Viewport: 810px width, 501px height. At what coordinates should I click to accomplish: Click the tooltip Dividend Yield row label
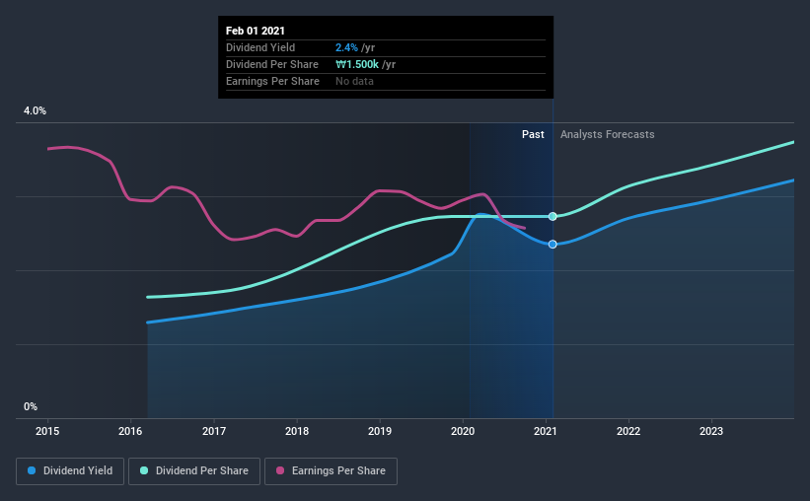(260, 47)
